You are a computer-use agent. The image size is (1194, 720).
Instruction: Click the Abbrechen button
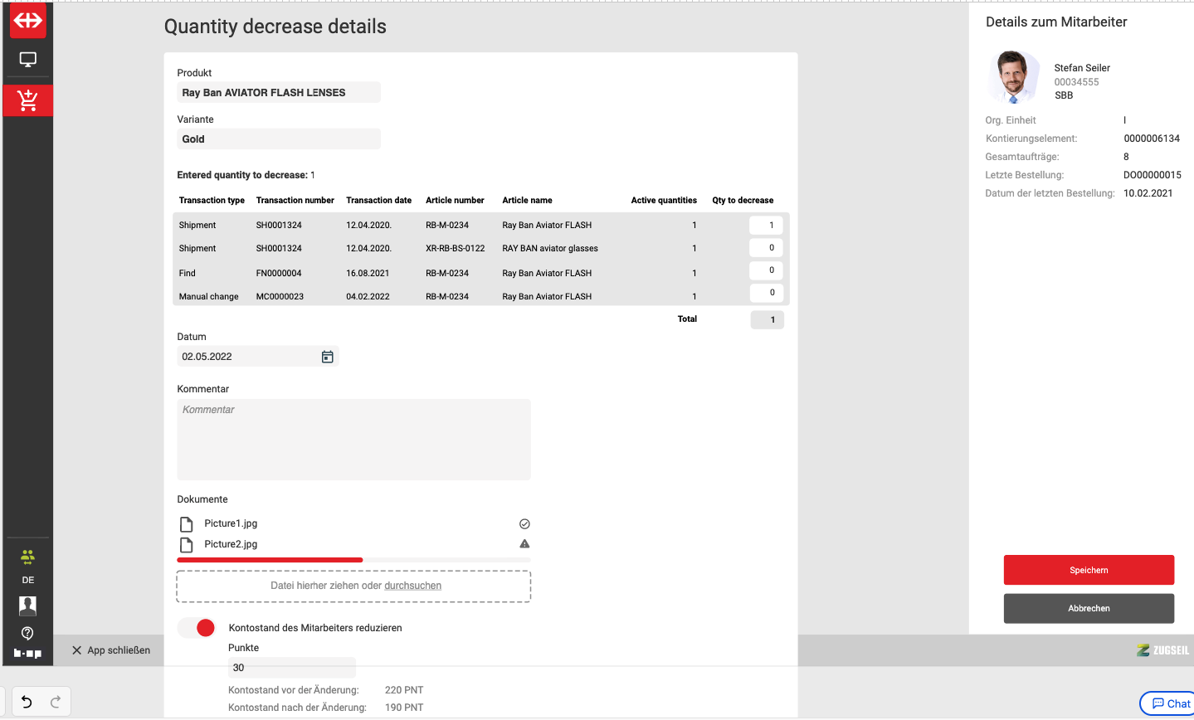[x=1089, y=608]
